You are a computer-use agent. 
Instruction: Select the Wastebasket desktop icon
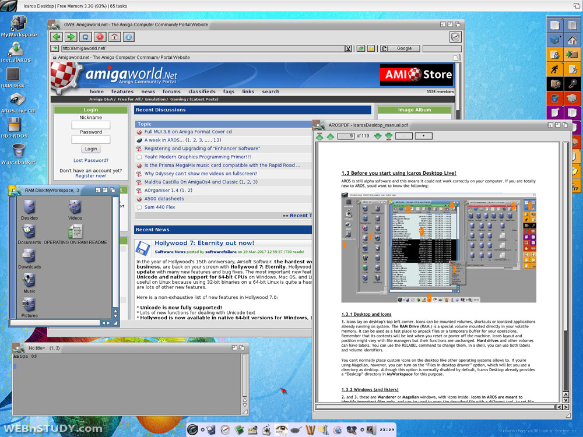18,153
